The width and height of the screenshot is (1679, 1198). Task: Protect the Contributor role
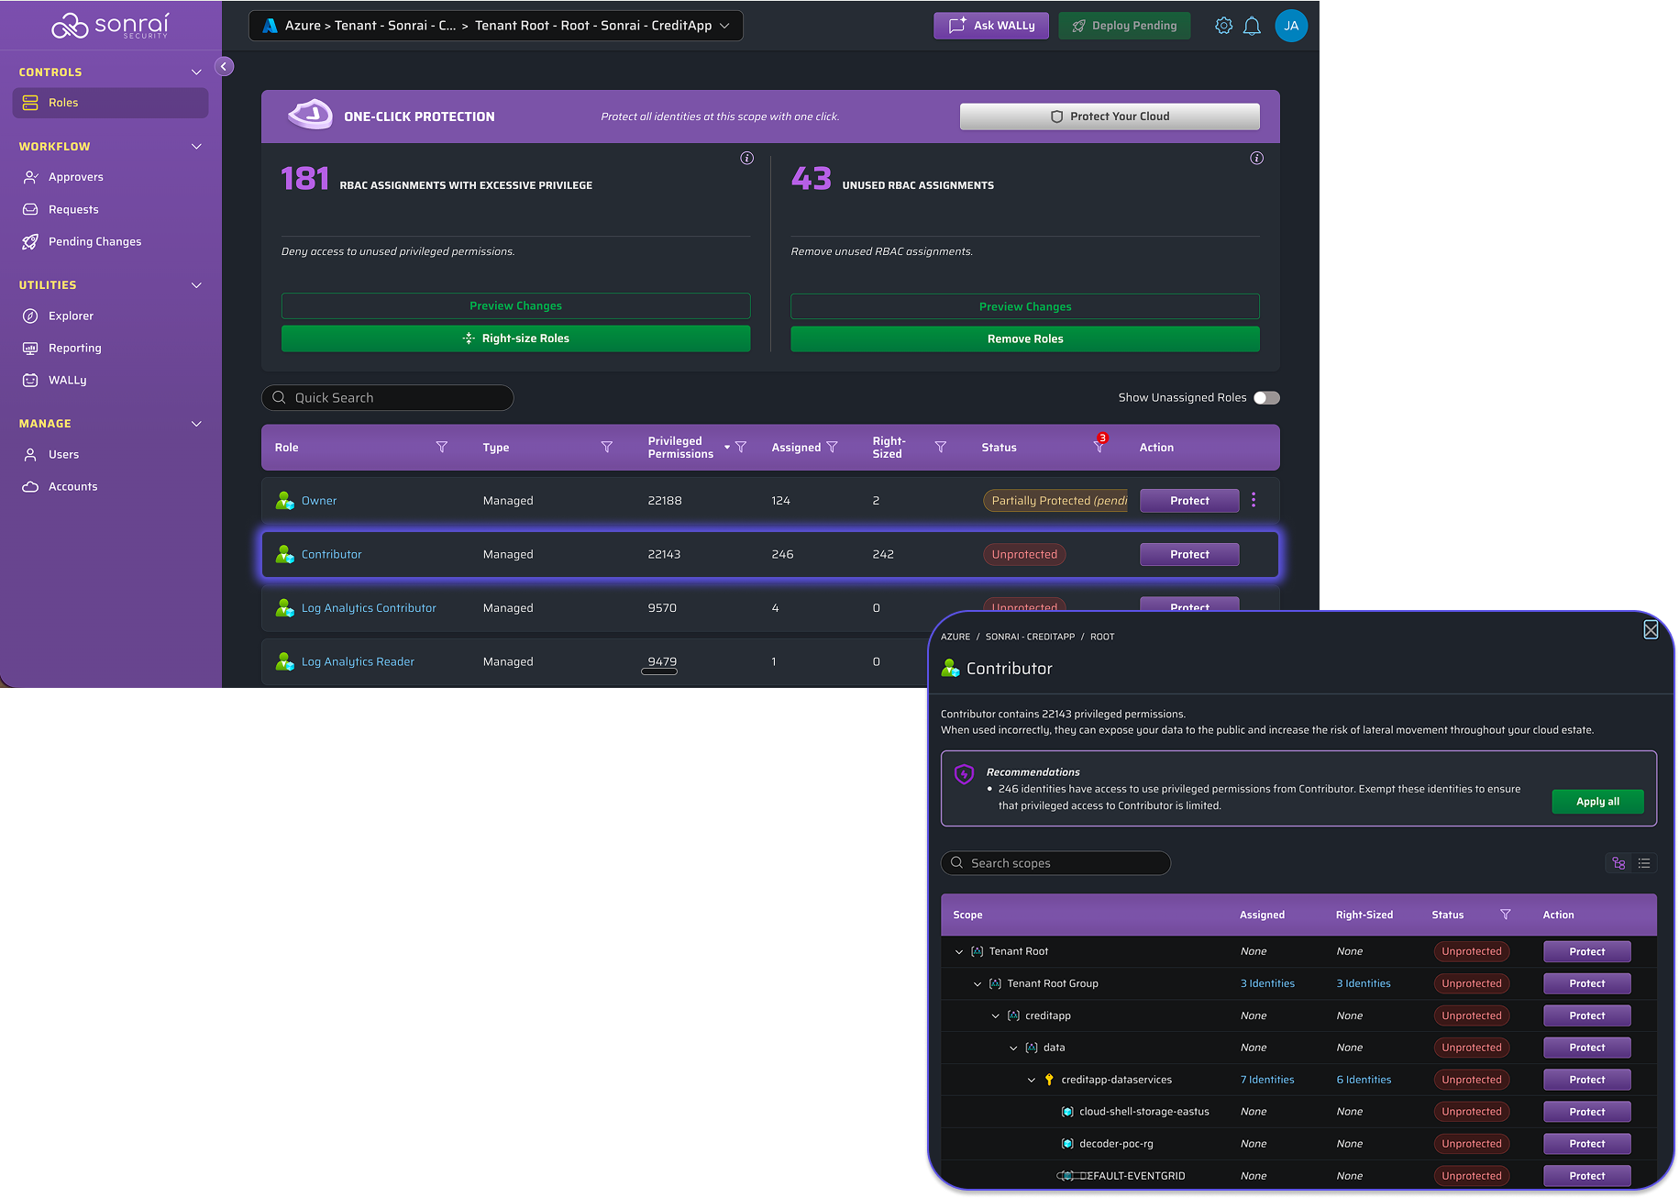(1189, 554)
